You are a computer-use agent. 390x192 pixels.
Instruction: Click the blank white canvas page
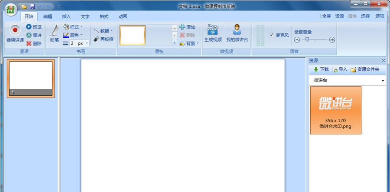pos(183,125)
